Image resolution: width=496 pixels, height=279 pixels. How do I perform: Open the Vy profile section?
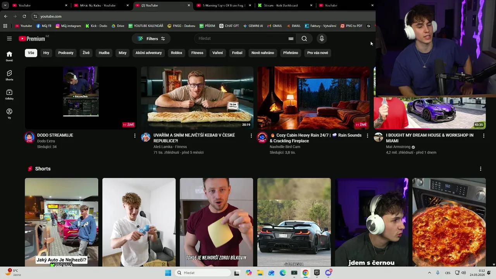pos(9,114)
